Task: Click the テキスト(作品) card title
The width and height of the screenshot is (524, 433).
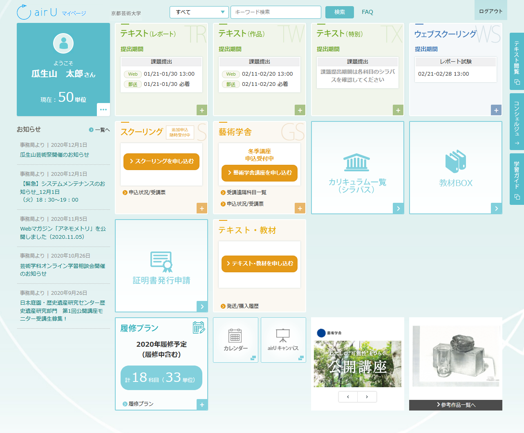Action: click(x=242, y=34)
